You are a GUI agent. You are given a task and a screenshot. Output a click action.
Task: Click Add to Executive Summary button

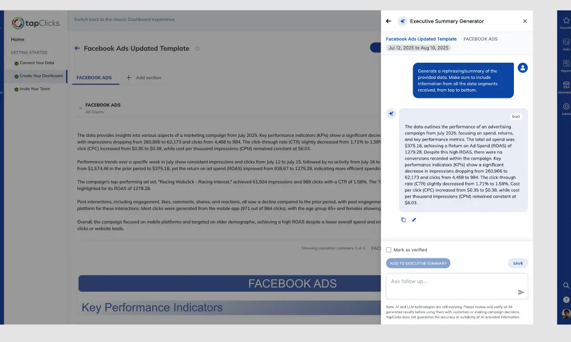[418, 263]
